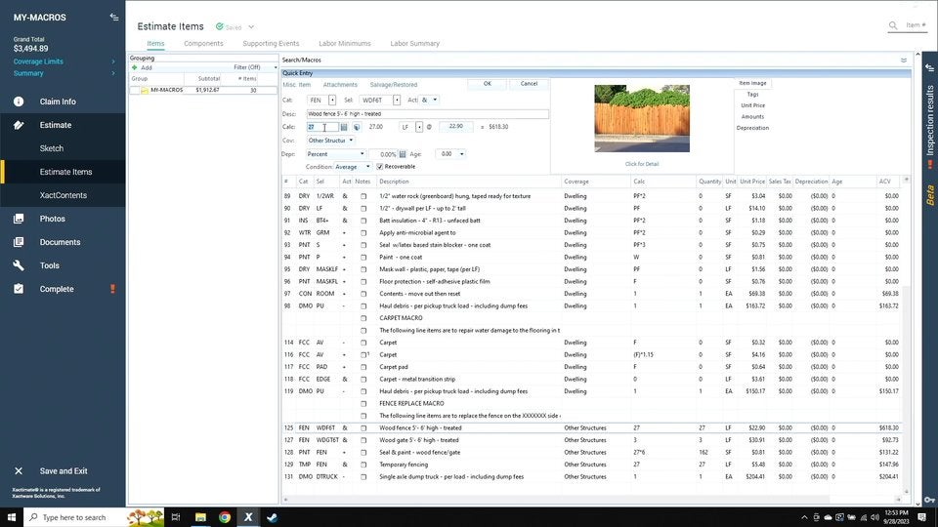
Task: Open the Tools wrench menu
Action: pos(19,265)
